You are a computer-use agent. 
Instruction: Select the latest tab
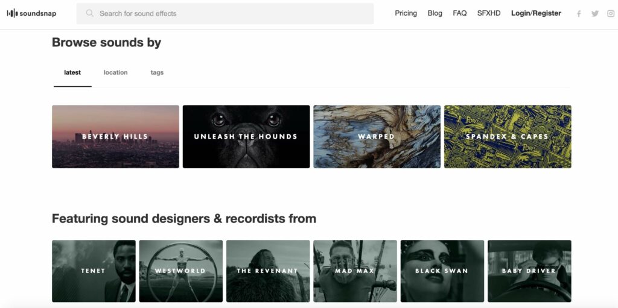point(72,72)
